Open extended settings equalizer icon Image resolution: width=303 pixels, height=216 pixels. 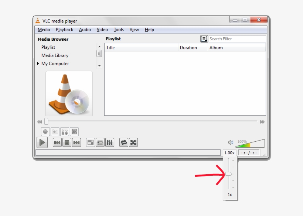pyautogui.click(x=110, y=142)
